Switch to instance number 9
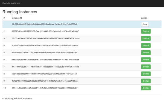 (146, 81)
